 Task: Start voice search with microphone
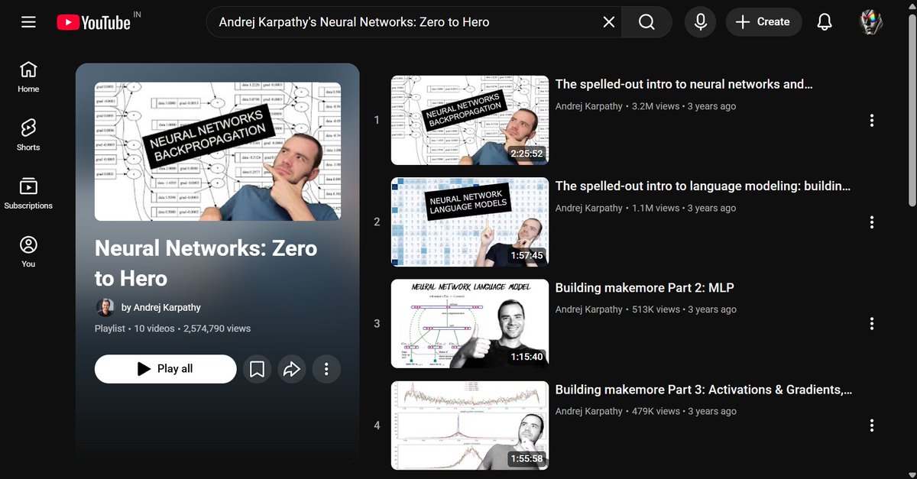tap(700, 22)
